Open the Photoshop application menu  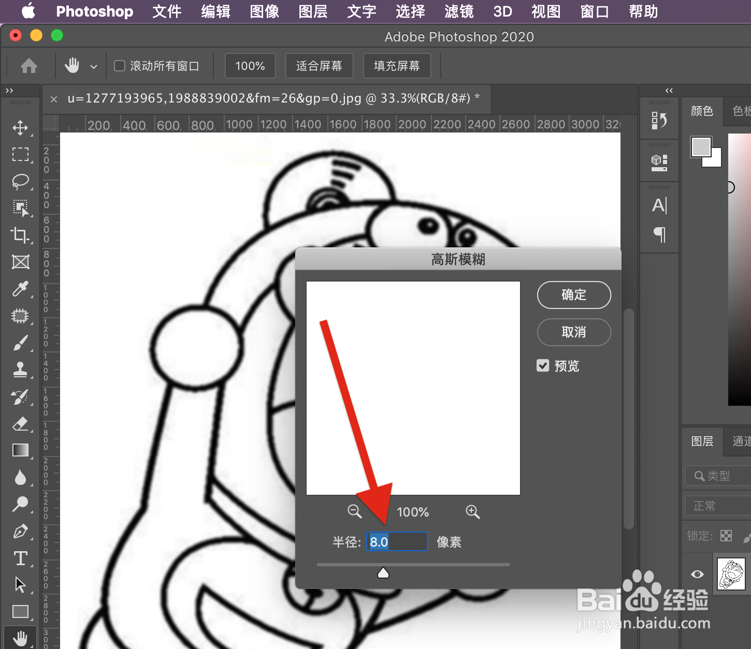[x=94, y=11]
